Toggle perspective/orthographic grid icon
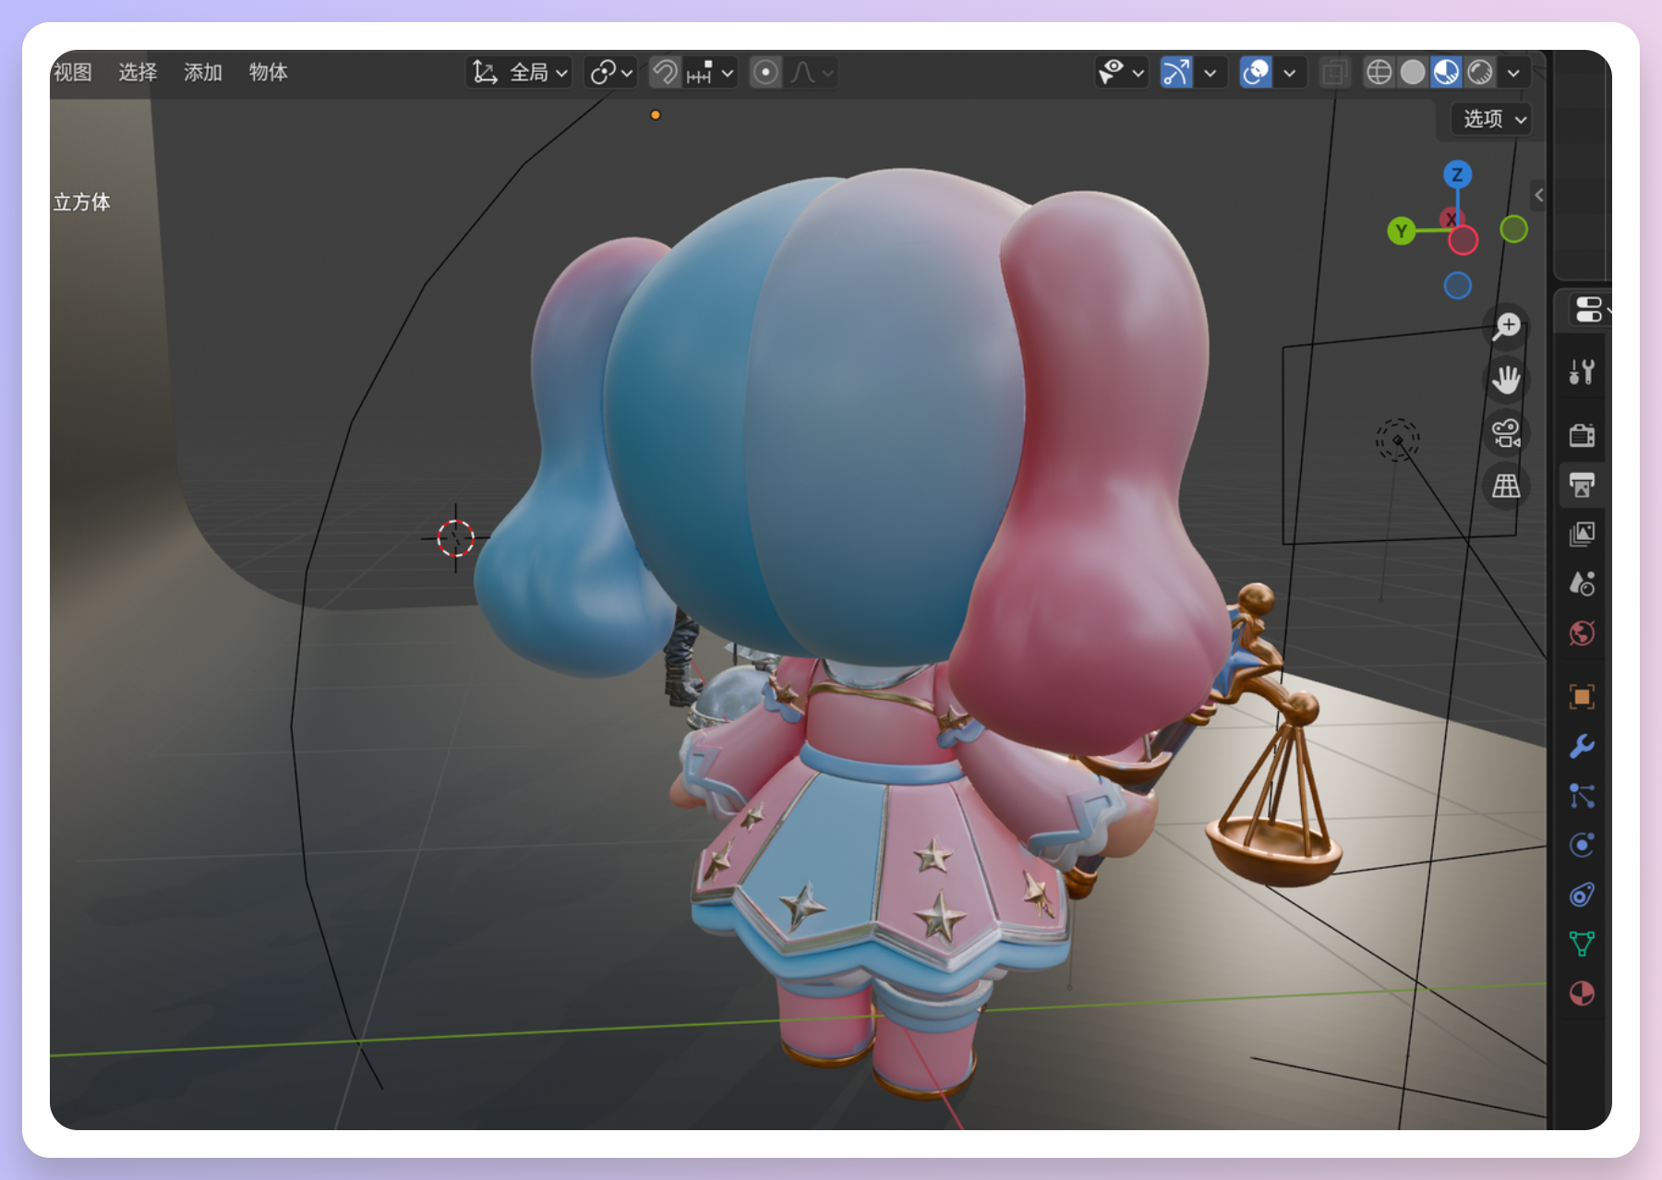This screenshot has height=1180, width=1662. tap(1507, 486)
